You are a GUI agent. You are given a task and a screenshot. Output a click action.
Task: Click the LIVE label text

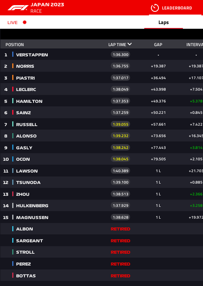click(13, 22)
